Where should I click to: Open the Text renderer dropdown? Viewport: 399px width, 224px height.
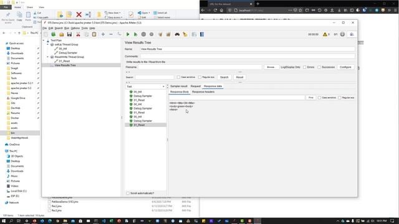click(x=145, y=86)
